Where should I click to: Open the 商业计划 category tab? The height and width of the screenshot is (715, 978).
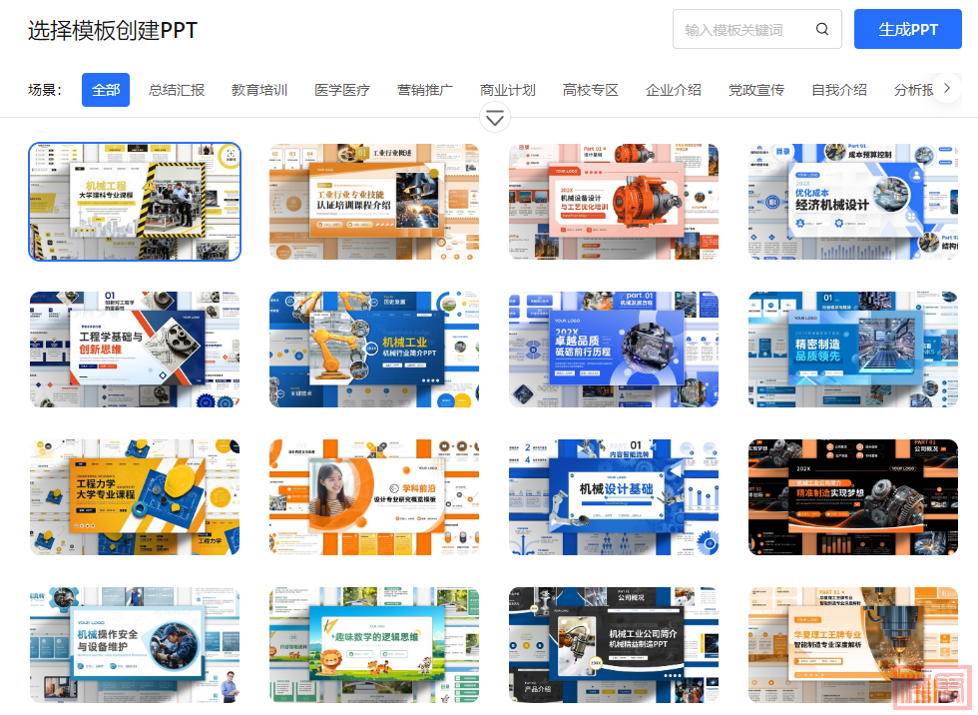(x=508, y=90)
